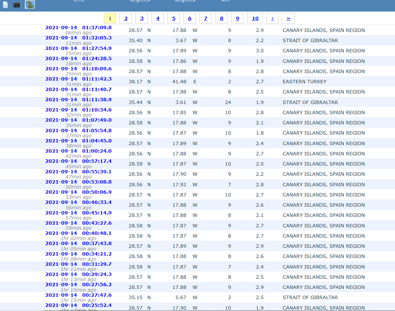Select STRAIT OF GIBRALTAR text in 01:11:38.9 row
395x311 pixels.
(310, 102)
